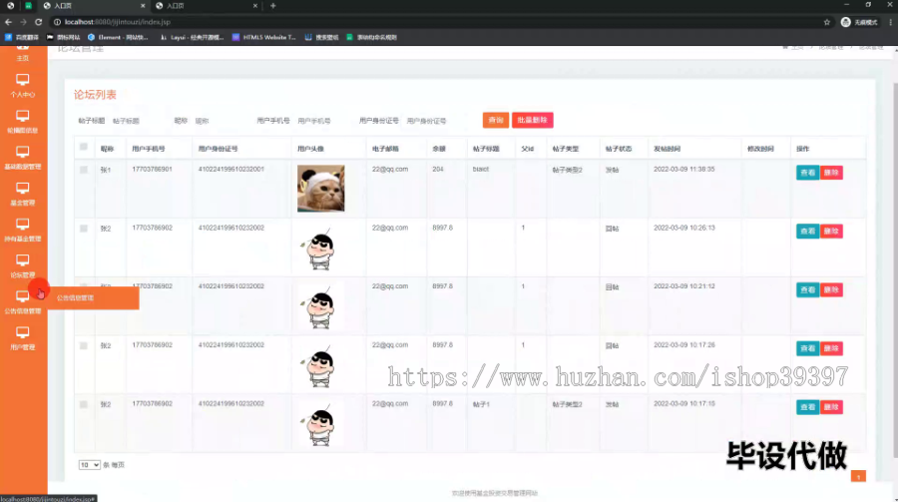Click the page vertical scrollbar
This screenshot has width=898, height=502.
895,269
